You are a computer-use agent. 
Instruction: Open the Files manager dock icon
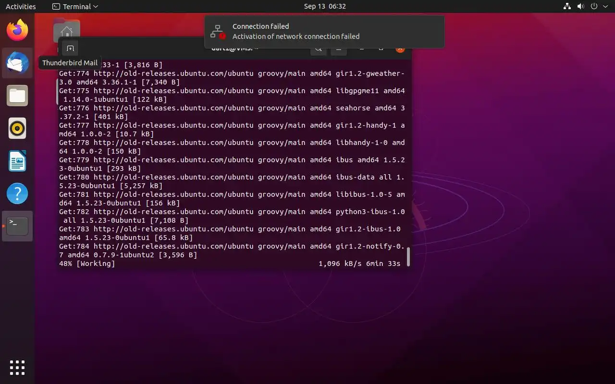[x=17, y=96]
